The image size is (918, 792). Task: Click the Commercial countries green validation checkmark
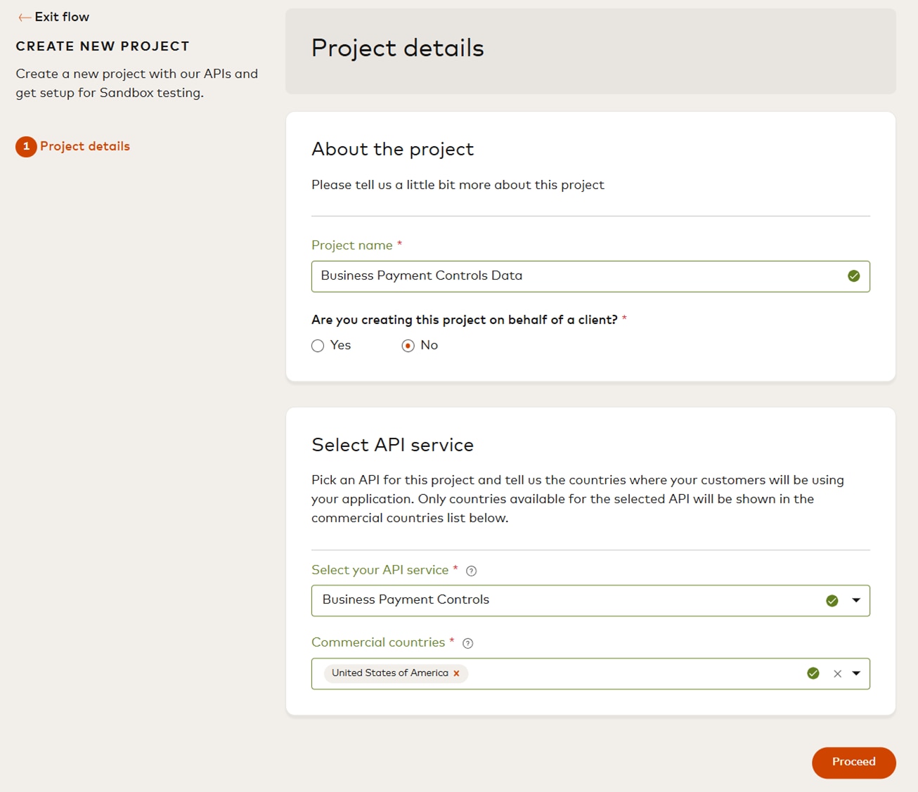[813, 673]
